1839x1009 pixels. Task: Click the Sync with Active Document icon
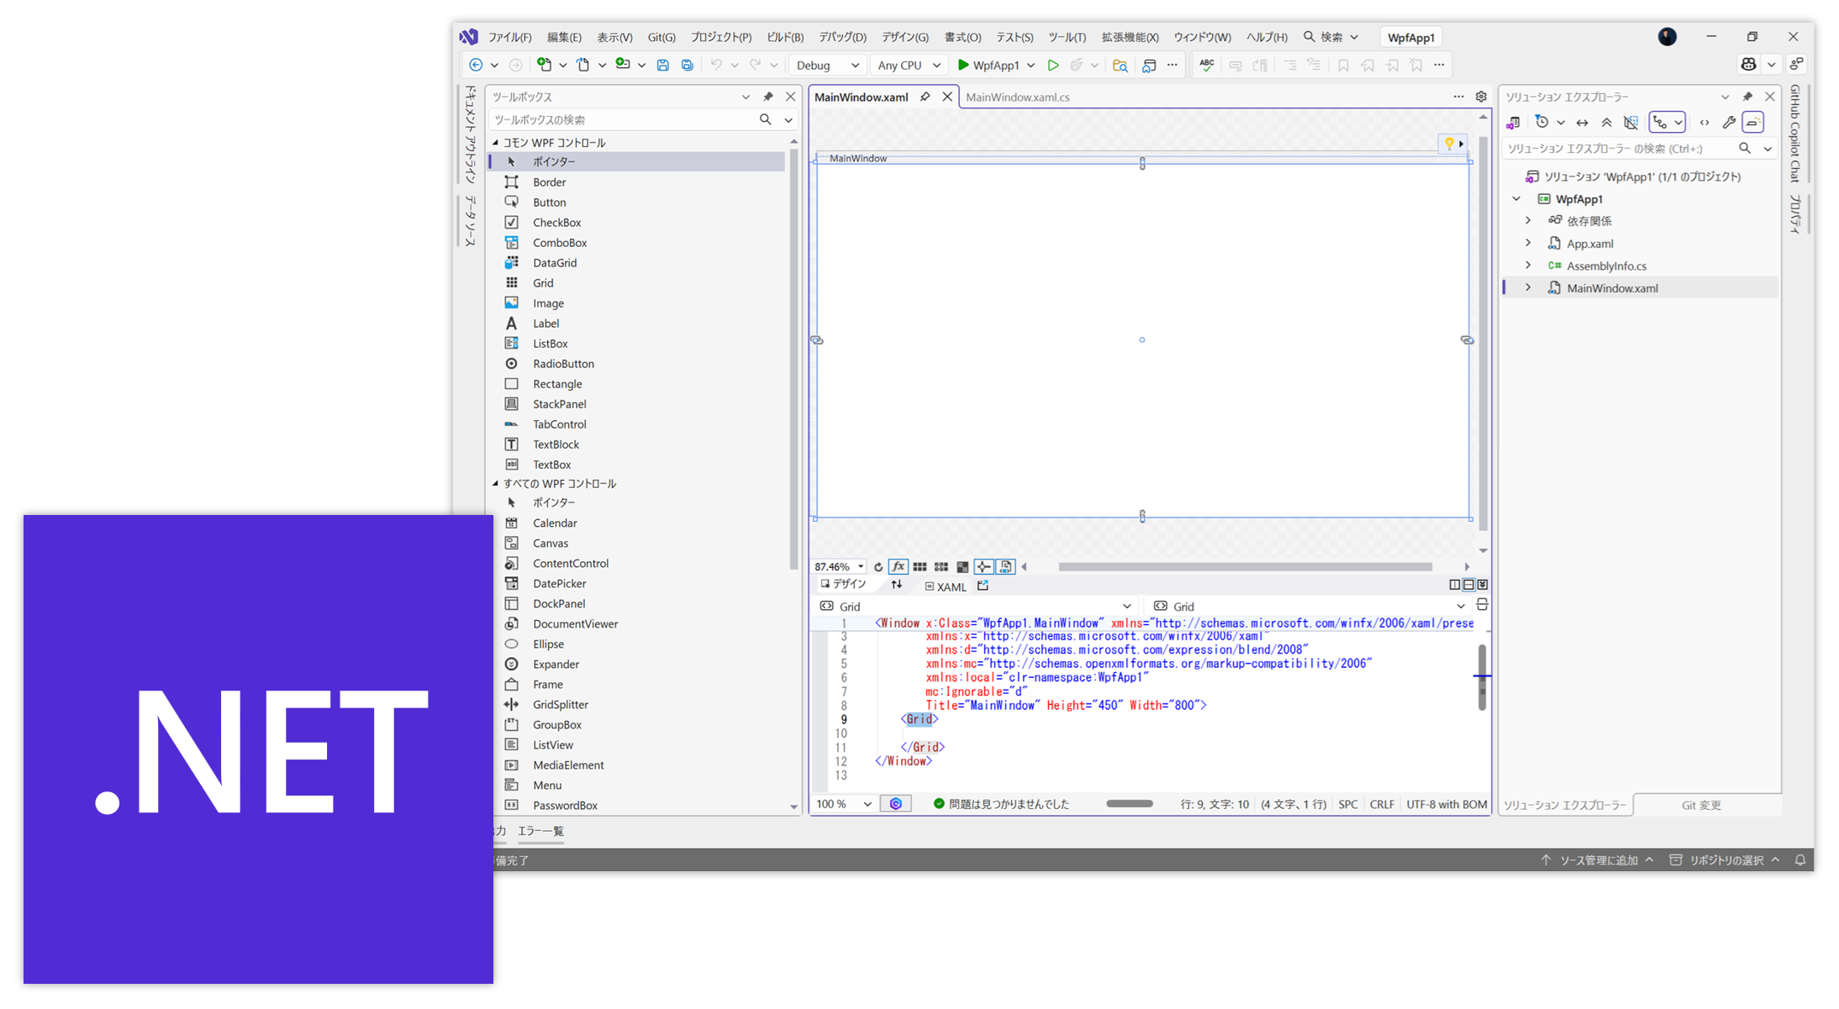[x=1582, y=123]
